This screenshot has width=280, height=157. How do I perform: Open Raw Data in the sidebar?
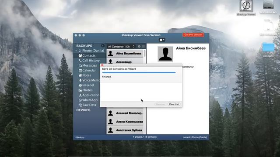(87, 105)
